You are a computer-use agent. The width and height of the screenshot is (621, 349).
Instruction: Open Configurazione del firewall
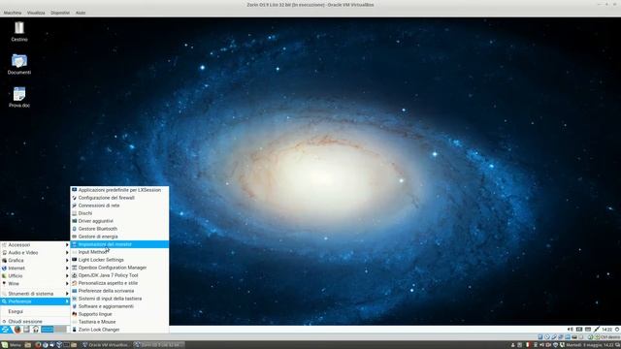(119, 198)
